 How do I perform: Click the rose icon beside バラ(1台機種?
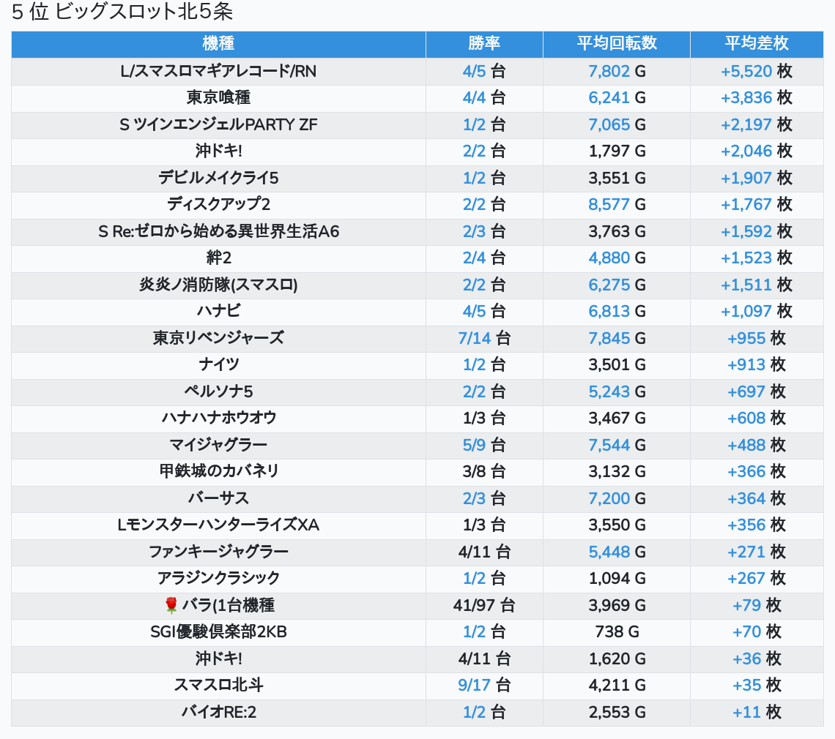click(171, 605)
